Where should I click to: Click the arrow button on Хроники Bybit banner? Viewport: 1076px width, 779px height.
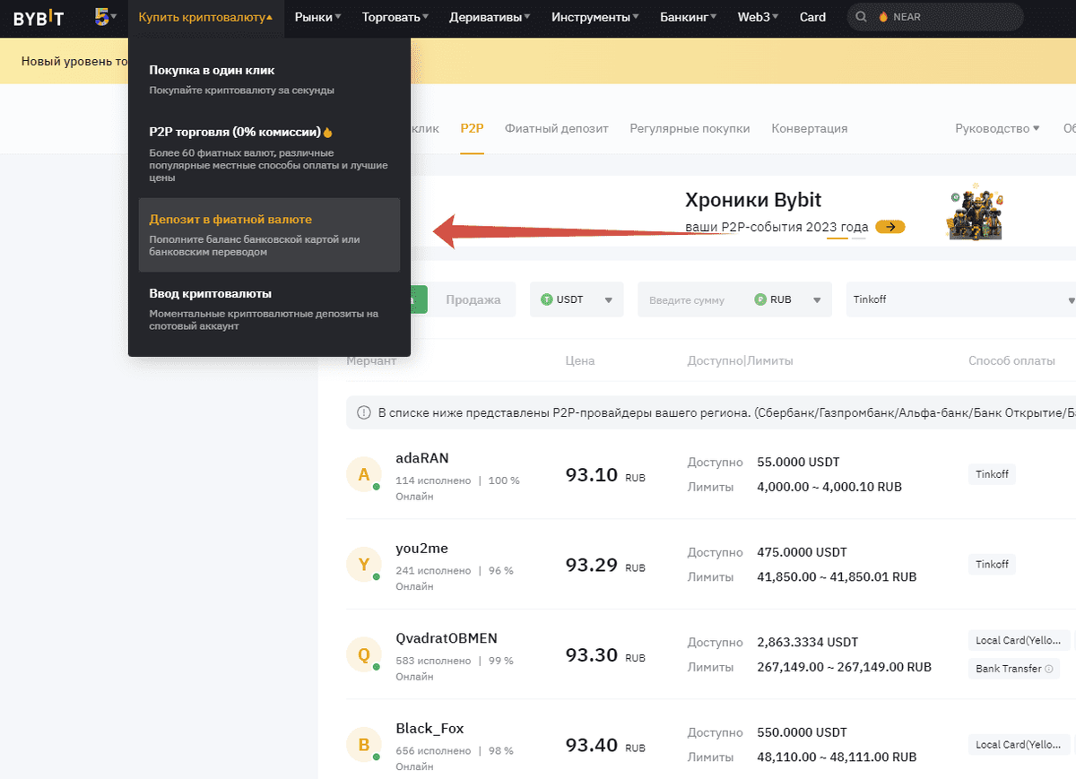pos(890,227)
